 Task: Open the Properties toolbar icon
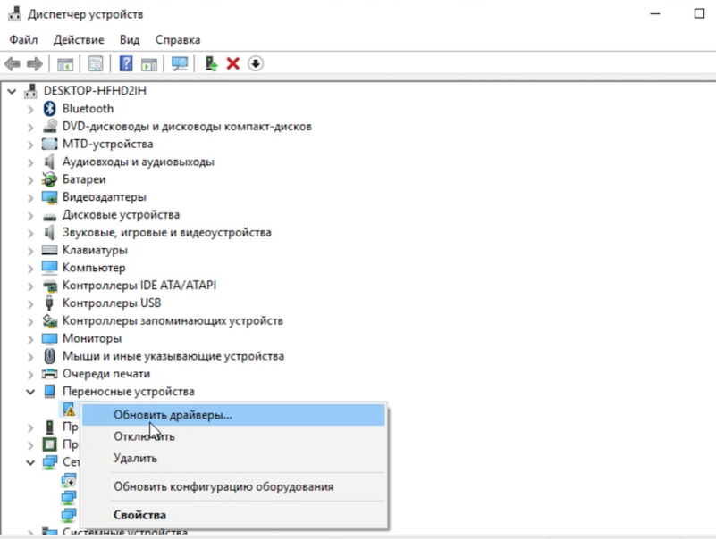coord(96,64)
